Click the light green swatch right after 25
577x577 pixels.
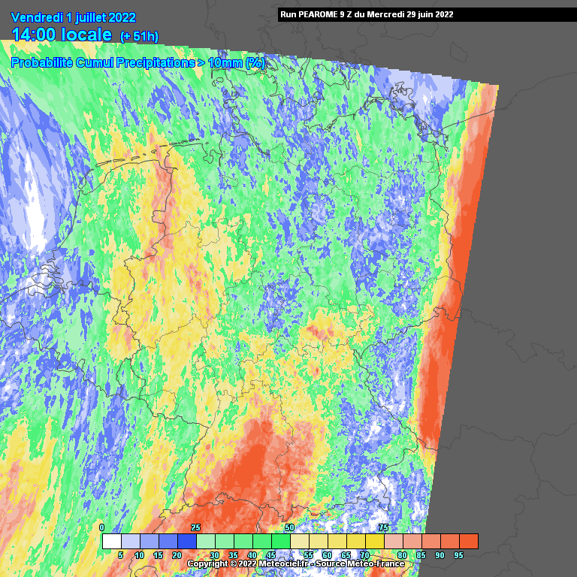pyautogui.click(x=205, y=541)
